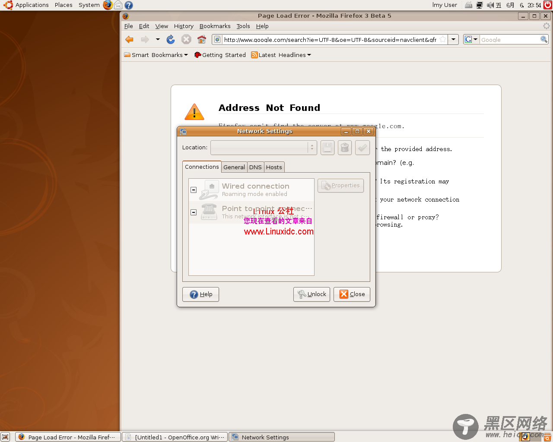Click apply location checkmark icon
553x442 pixels.
pos(362,148)
